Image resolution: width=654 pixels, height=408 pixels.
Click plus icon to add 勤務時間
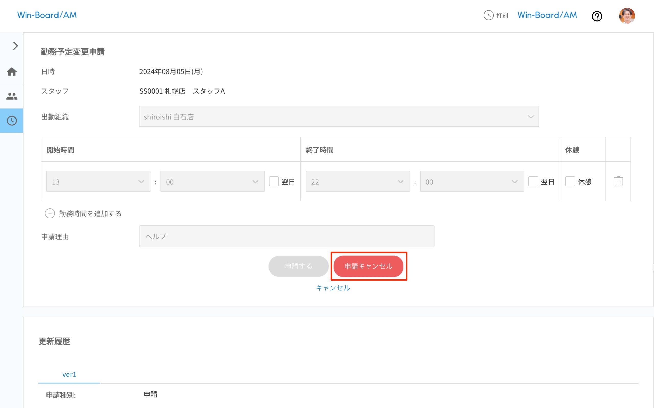click(50, 213)
